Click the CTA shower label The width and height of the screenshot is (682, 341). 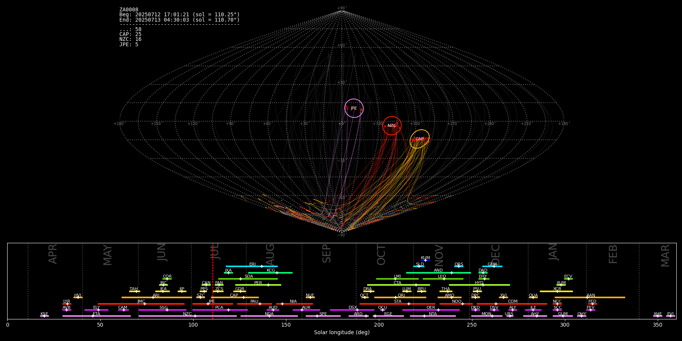tap(397, 283)
